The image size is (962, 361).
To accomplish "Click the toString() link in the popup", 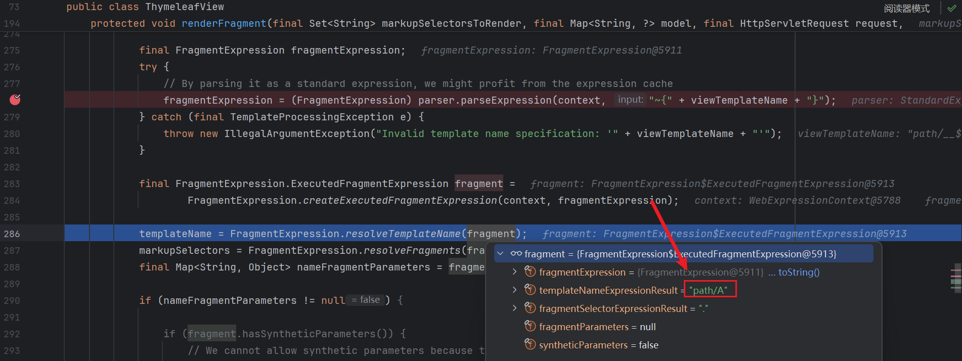I will click(x=799, y=272).
